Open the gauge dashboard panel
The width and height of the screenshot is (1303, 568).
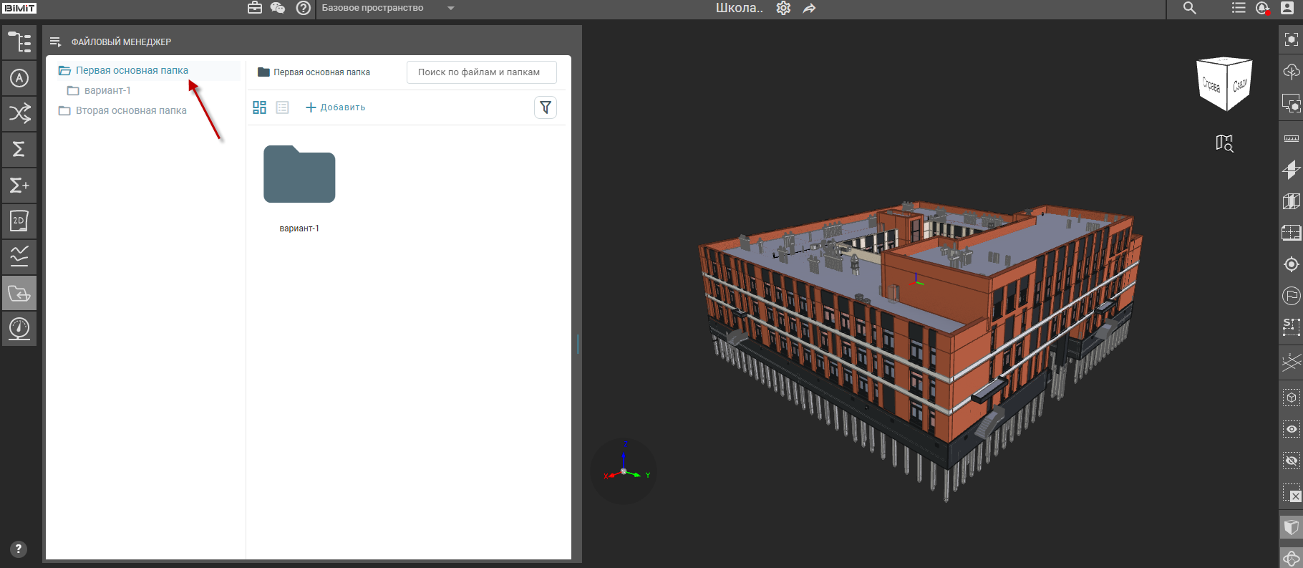19,329
